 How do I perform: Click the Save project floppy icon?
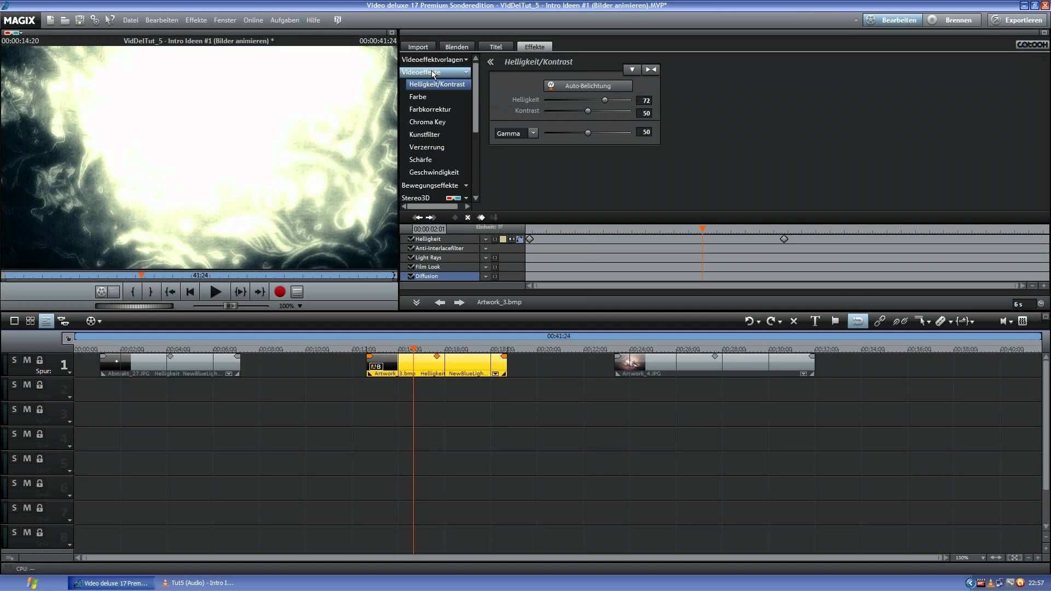(x=79, y=20)
